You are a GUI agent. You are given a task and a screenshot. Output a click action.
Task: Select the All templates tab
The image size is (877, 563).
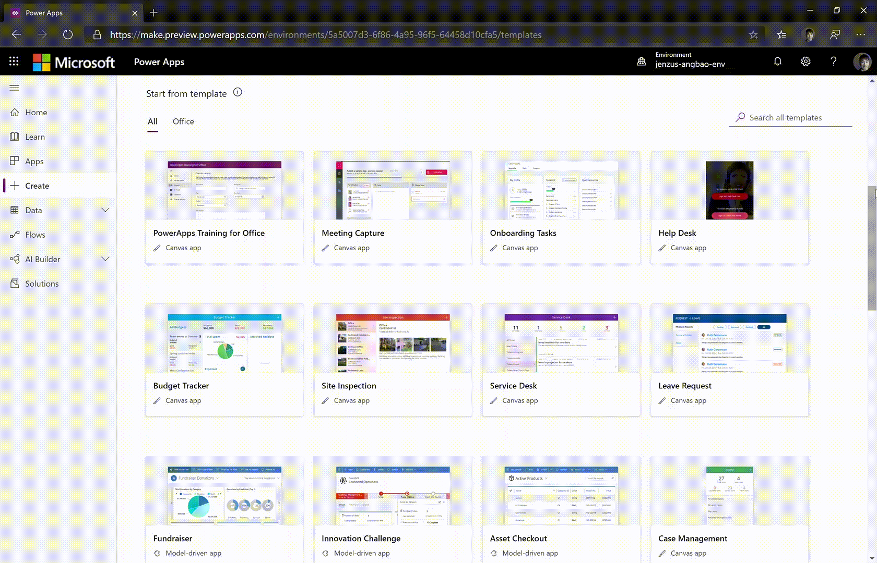point(152,121)
